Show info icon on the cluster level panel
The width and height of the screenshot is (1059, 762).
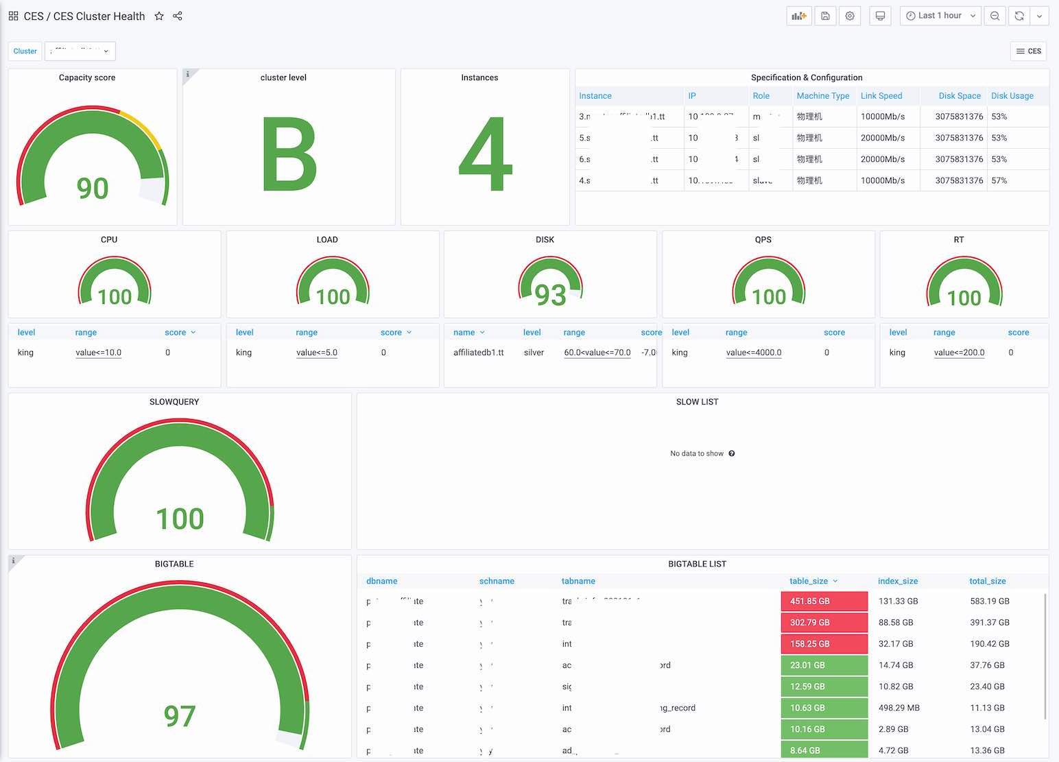coord(188,74)
